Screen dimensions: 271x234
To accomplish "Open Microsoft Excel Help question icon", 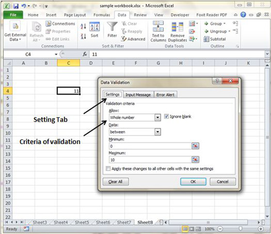I will (243, 15).
